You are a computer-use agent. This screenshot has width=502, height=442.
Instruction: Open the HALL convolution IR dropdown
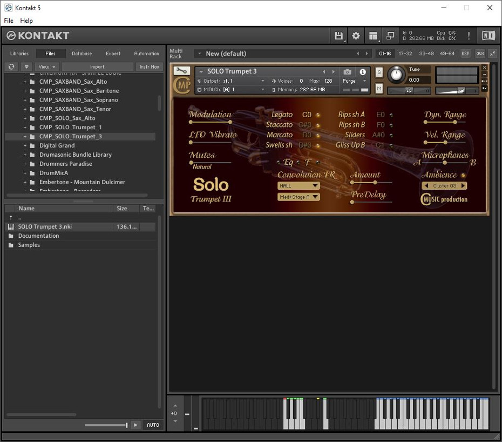[299, 185]
